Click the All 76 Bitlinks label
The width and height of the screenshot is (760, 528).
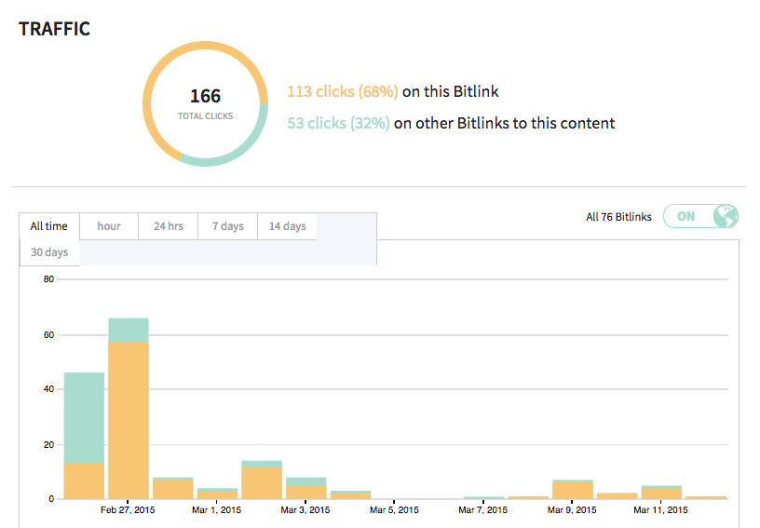[x=618, y=217]
